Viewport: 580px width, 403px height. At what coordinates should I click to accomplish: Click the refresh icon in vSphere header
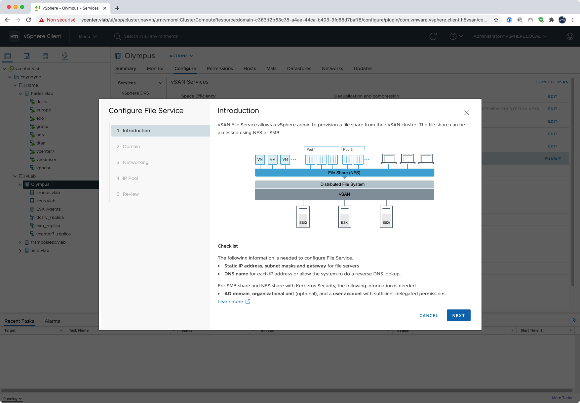click(433, 36)
